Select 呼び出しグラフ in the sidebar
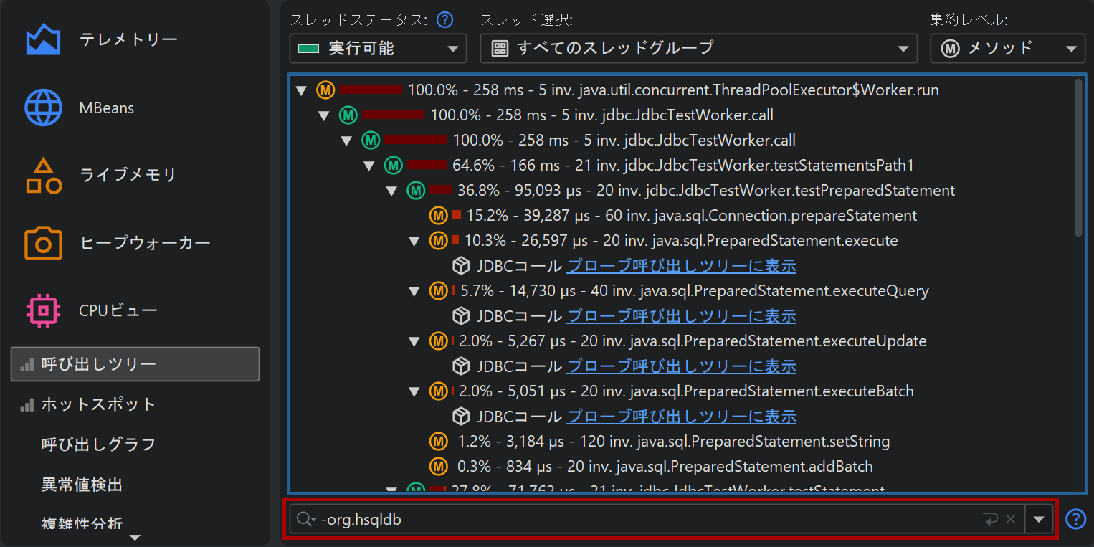This screenshot has width=1094, height=547. (x=98, y=444)
